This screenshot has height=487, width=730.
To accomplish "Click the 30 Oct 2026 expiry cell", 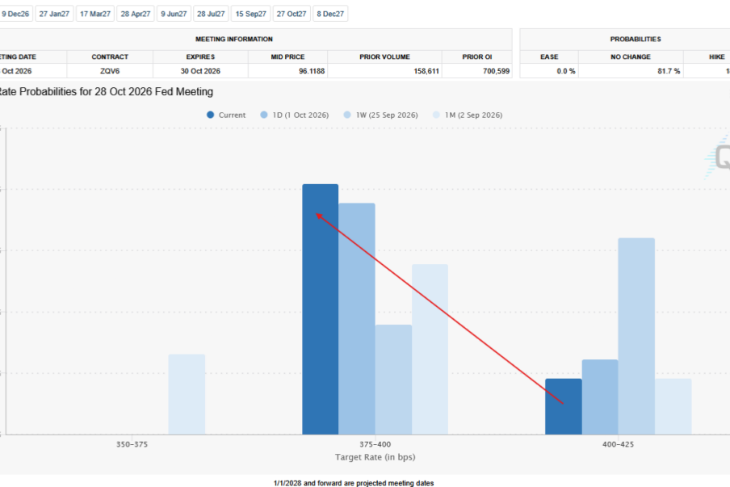I will pyautogui.click(x=200, y=71).
